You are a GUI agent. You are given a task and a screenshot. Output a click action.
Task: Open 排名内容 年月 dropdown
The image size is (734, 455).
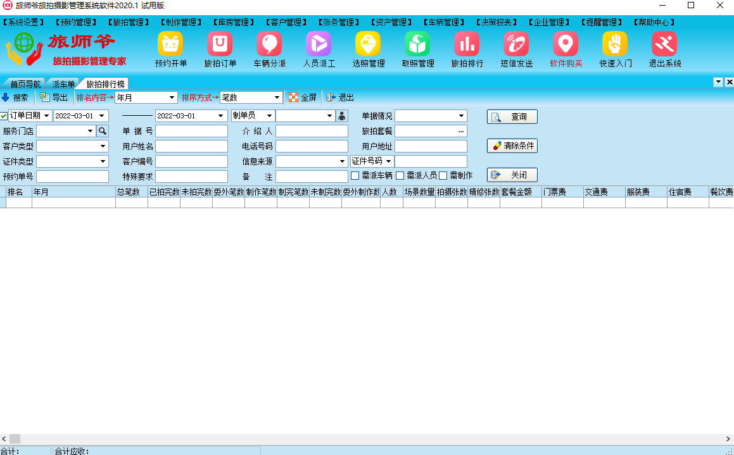point(172,97)
